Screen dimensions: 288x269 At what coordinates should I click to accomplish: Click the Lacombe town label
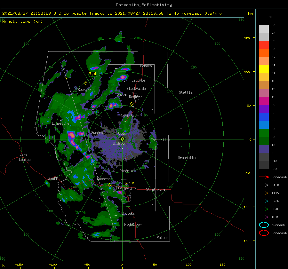coord(138,80)
